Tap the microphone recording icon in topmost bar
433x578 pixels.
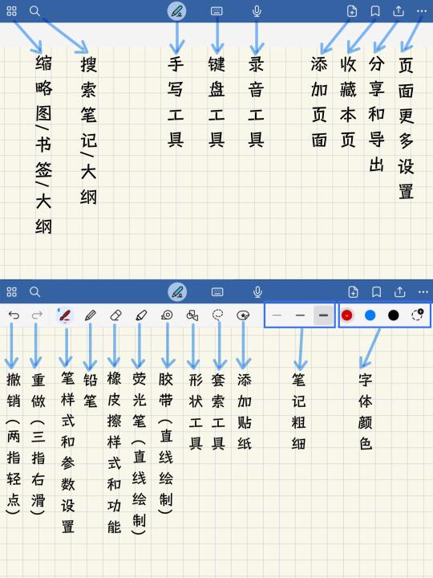point(257,11)
